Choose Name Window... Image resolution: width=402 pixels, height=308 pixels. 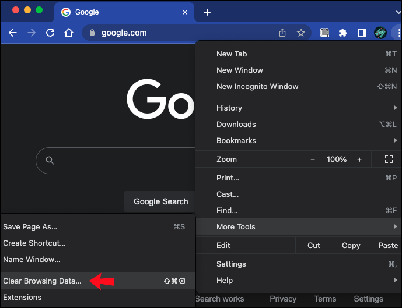(97, 260)
